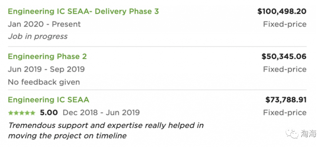Click the $100,498.20 earnings amount
327x148 pixels.
tap(282, 11)
